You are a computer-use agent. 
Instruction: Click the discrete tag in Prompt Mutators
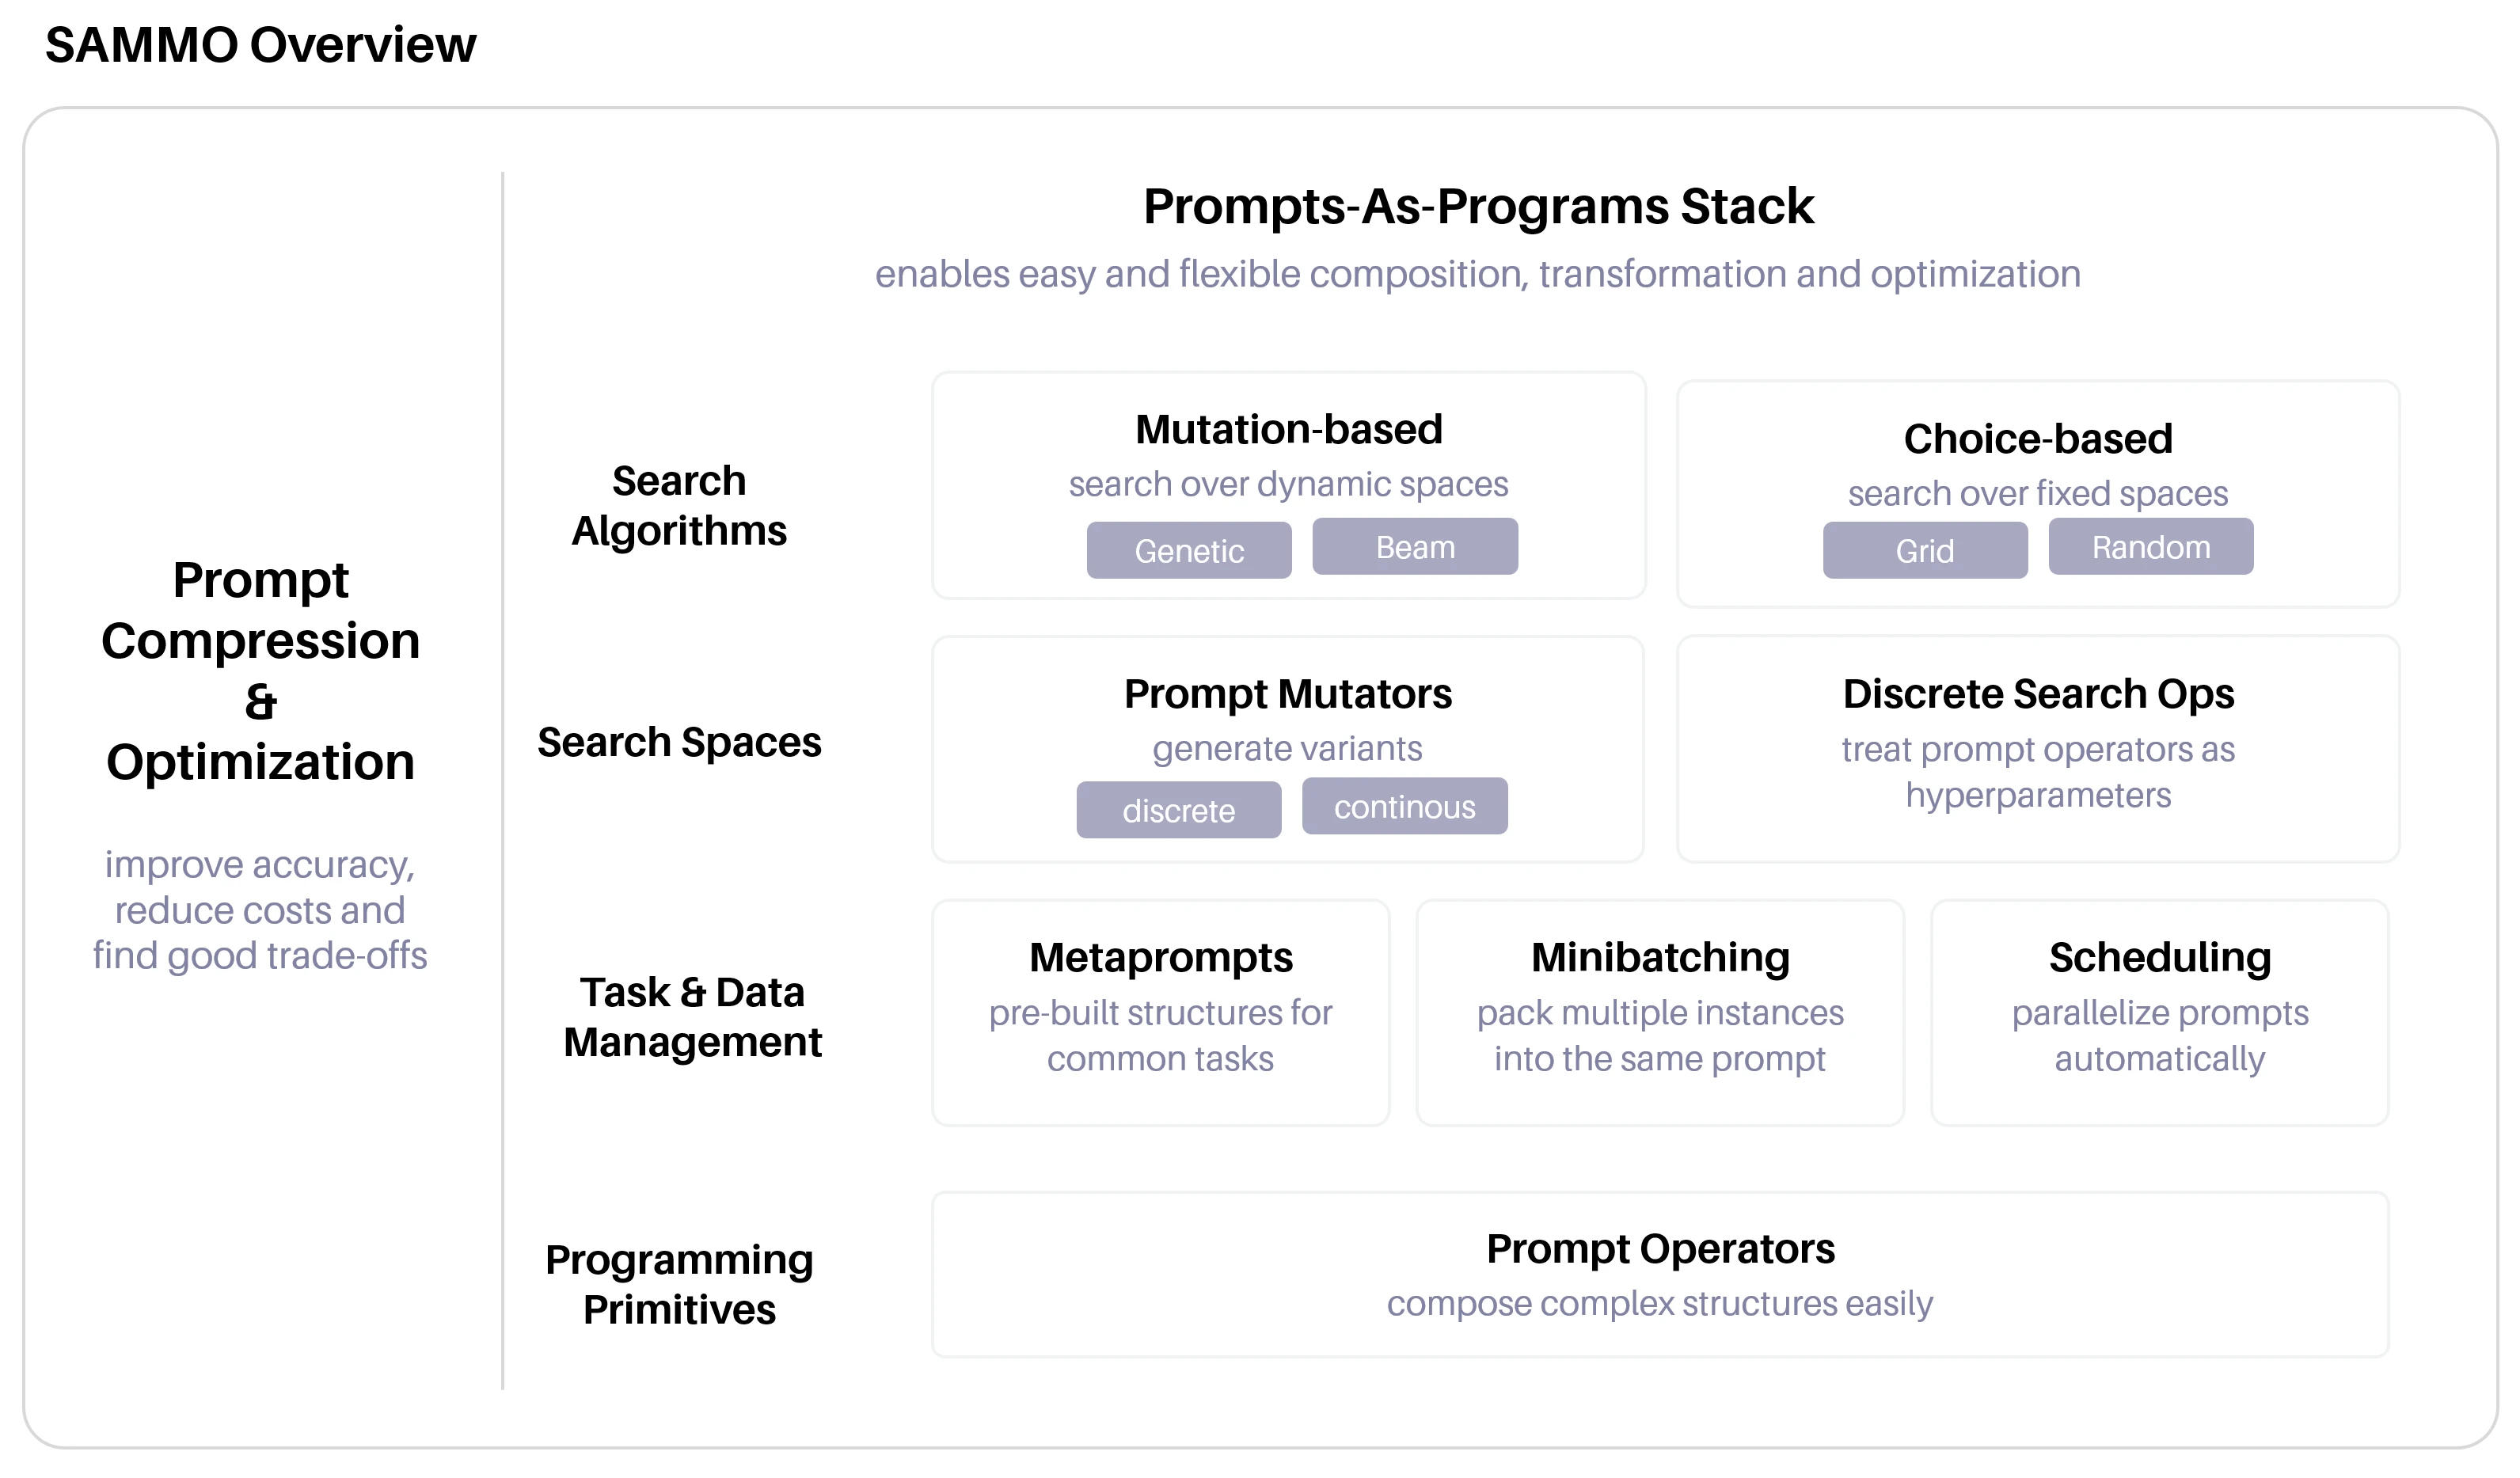click(1179, 810)
